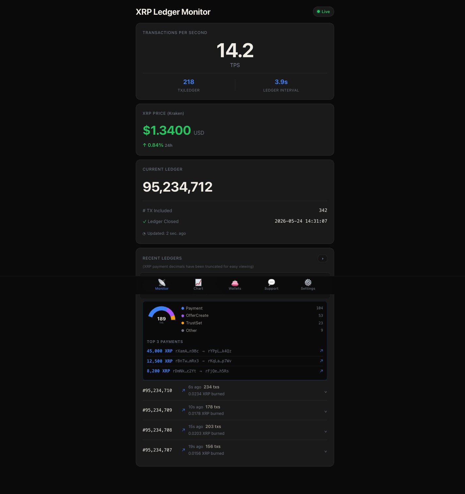The height and width of the screenshot is (494, 465).
Task: Open the Monitor tab
Action: pyautogui.click(x=162, y=284)
